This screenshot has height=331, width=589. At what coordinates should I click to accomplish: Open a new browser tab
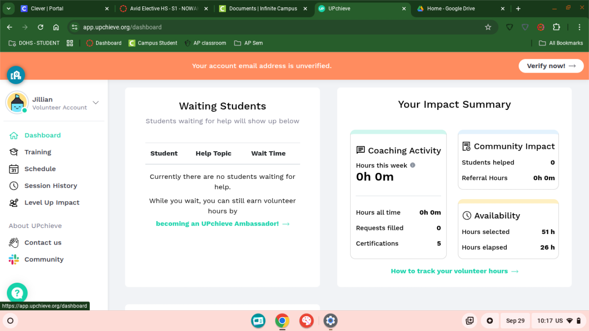point(518,9)
